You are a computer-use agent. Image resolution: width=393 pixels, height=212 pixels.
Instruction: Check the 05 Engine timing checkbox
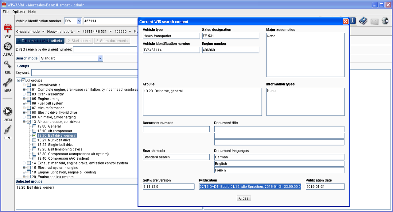29,99
